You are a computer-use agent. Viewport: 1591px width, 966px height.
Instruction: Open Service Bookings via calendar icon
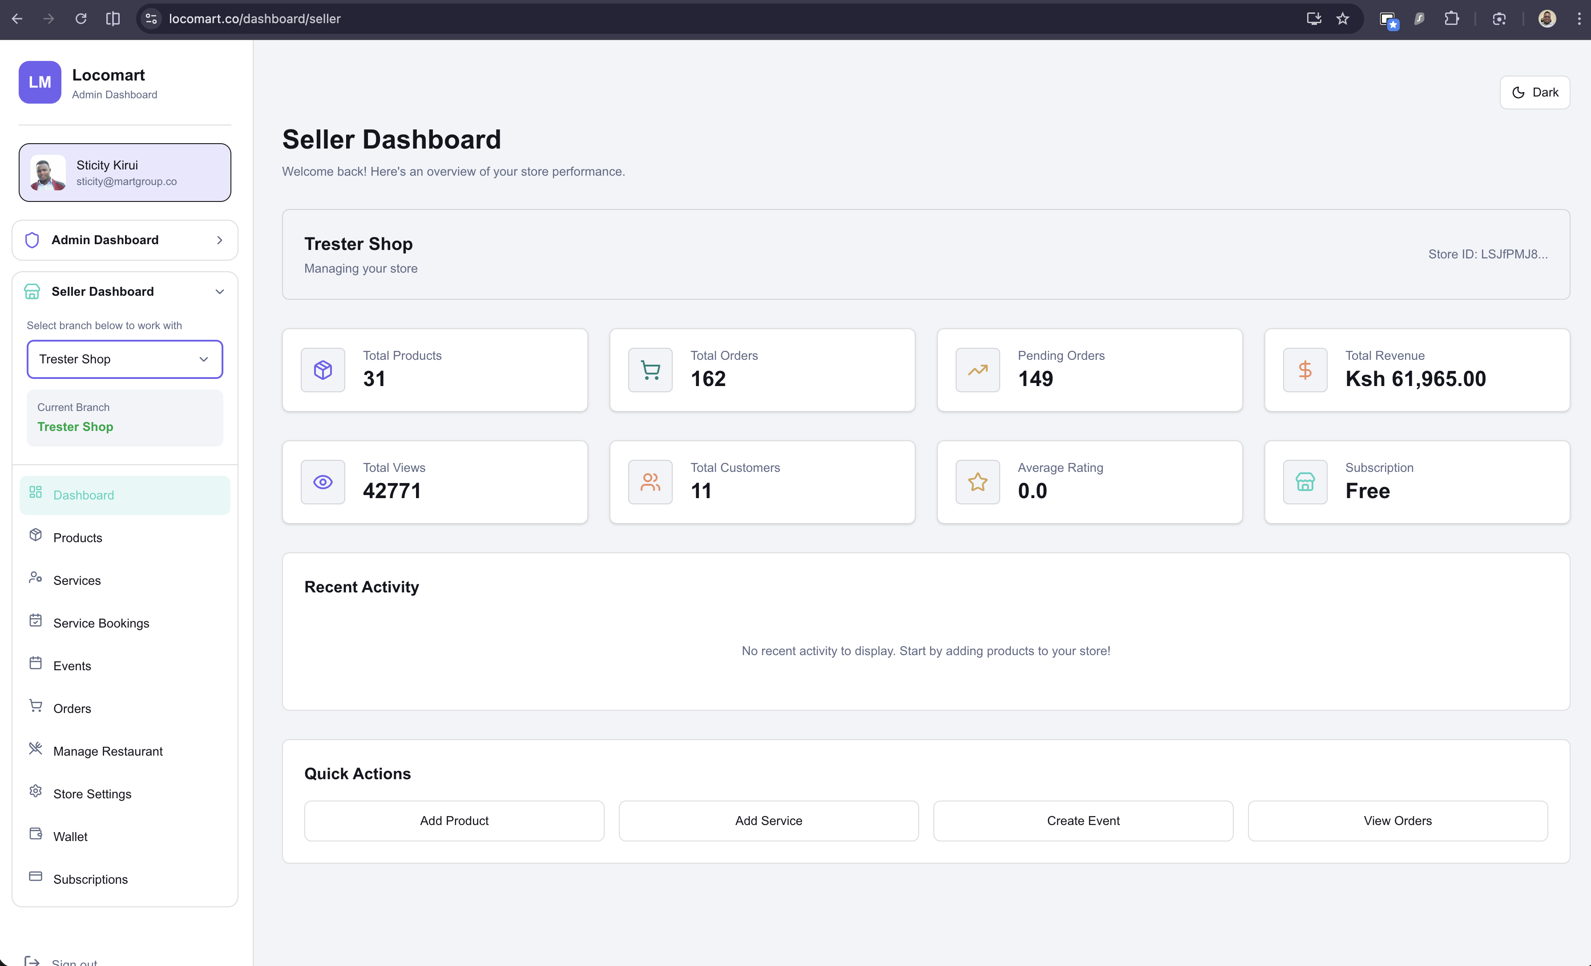tap(36, 621)
